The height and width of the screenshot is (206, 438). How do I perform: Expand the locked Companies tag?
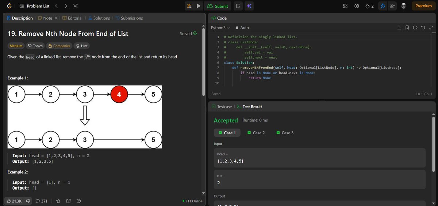click(59, 46)
